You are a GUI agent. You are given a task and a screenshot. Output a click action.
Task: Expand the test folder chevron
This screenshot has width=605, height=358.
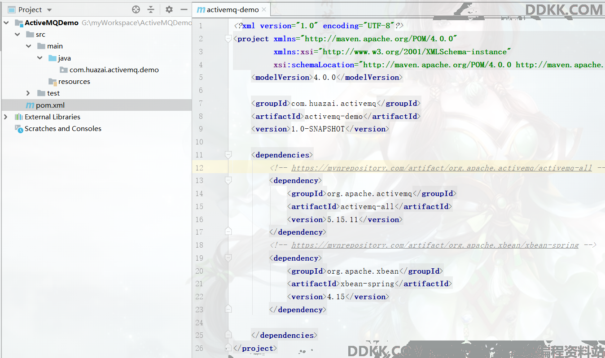pos(28,93)
